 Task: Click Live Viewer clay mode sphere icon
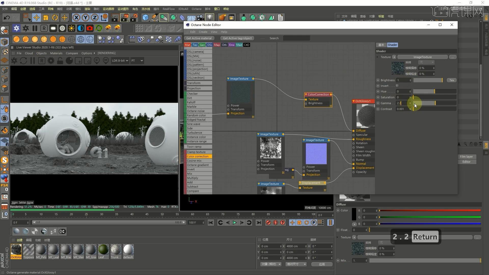(x=69, y=61)
